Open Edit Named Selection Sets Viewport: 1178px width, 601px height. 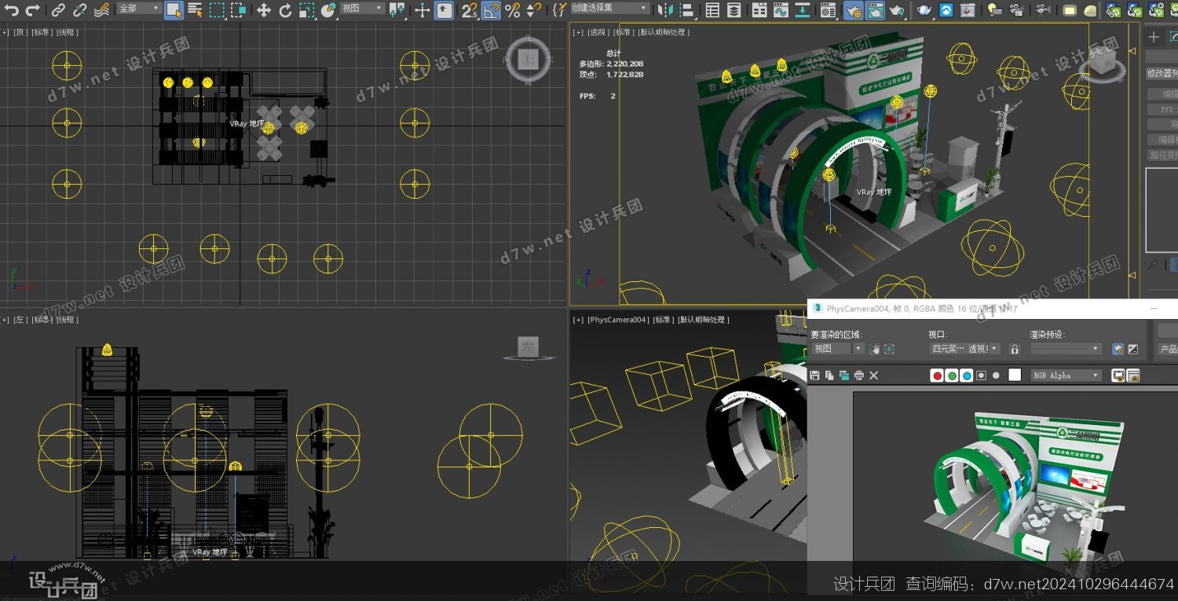click(x=558, y=10)
